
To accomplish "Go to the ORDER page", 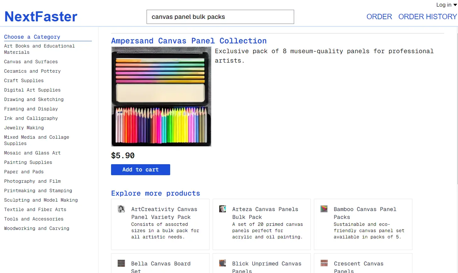I will coord(379,16).
